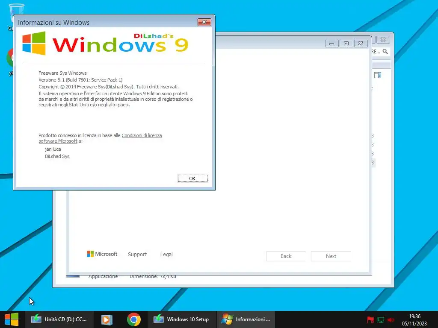Open Support link in Setup window

pos(137,254)
